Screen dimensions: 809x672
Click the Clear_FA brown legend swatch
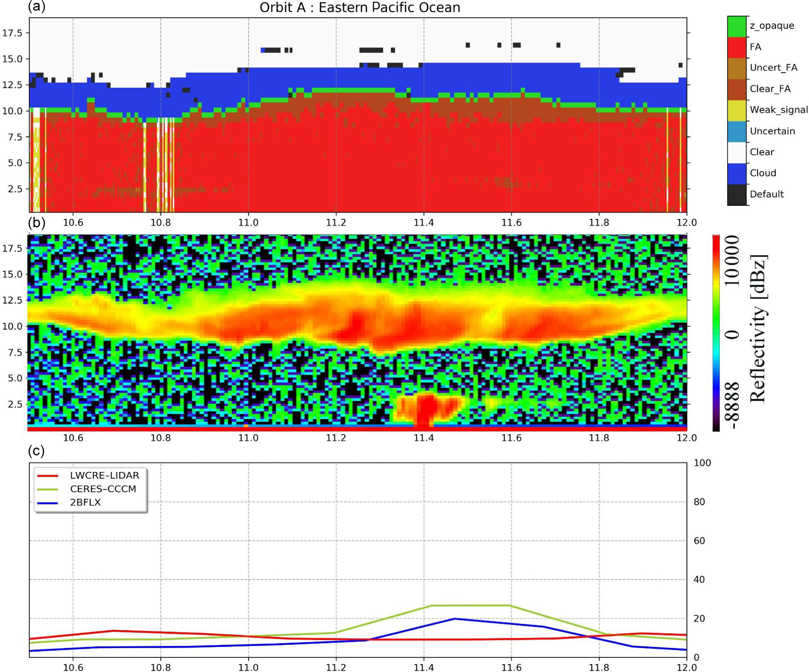[x=736, y=89]
